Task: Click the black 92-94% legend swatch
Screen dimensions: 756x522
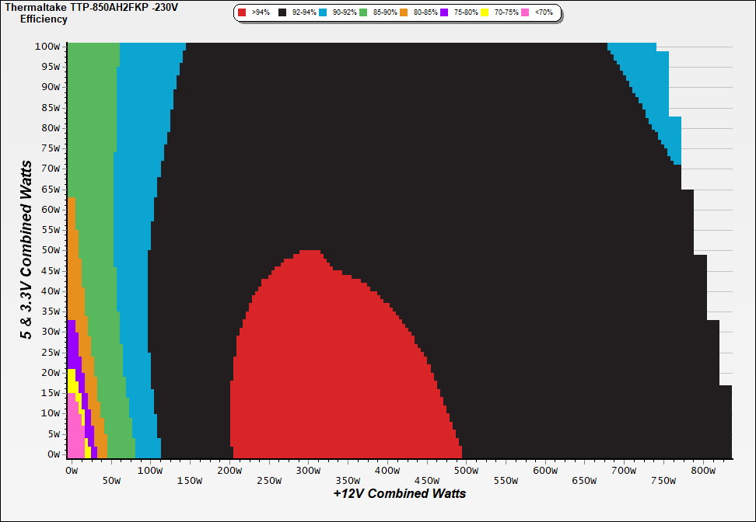Action: 283,12
